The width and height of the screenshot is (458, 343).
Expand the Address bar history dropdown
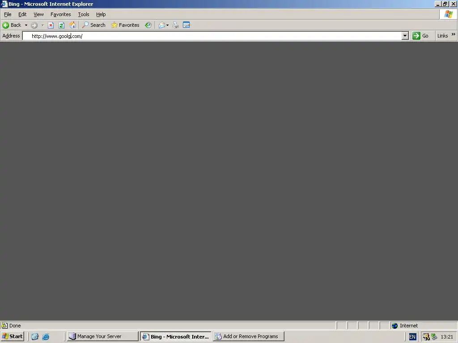(405, 36)
